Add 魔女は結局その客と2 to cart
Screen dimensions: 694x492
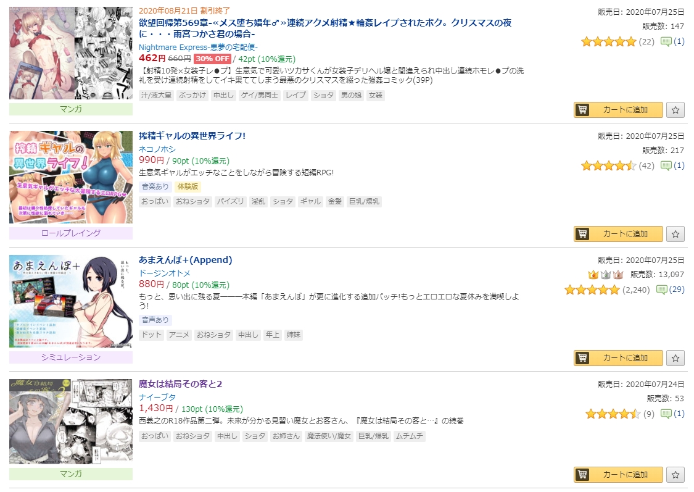click(x=618, y=475)
